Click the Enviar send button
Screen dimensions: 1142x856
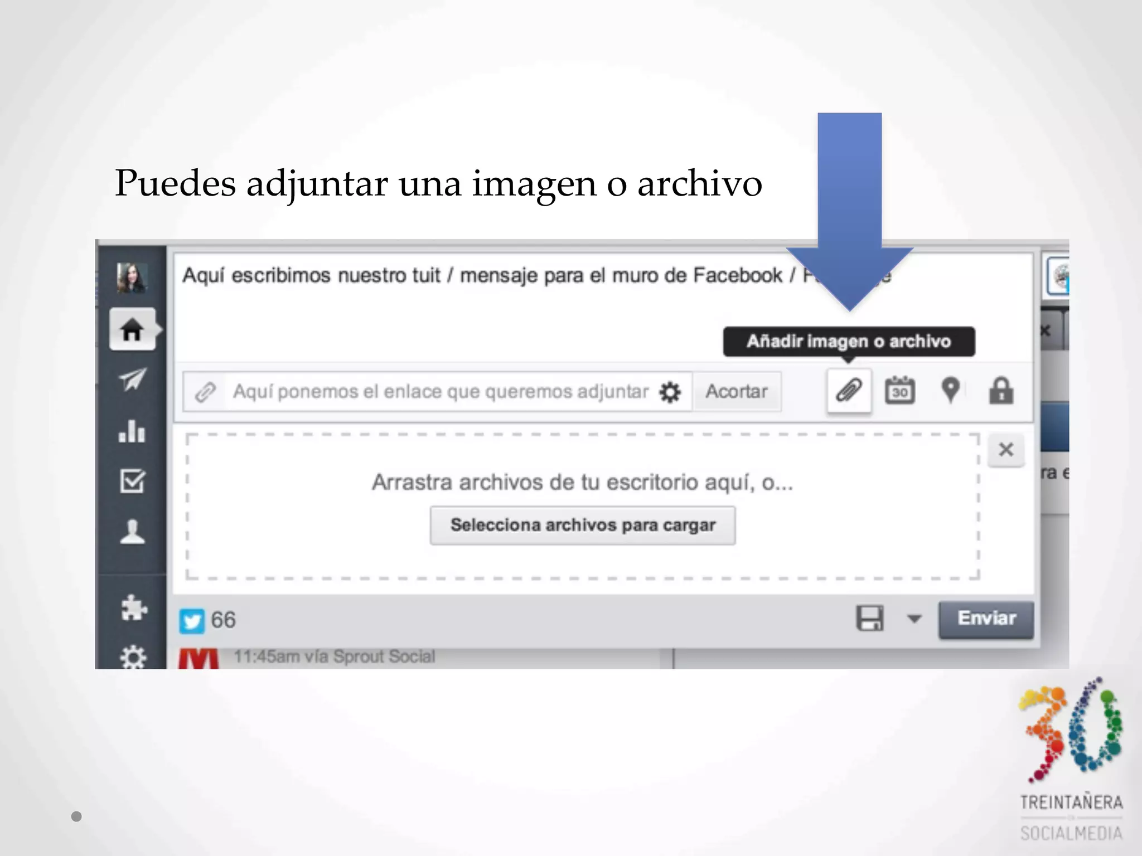[x=986, y=619]
